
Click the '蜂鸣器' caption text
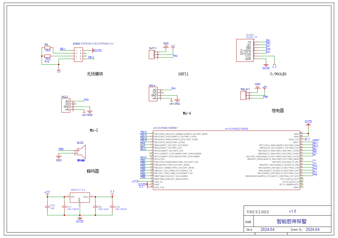coord(93,171)
